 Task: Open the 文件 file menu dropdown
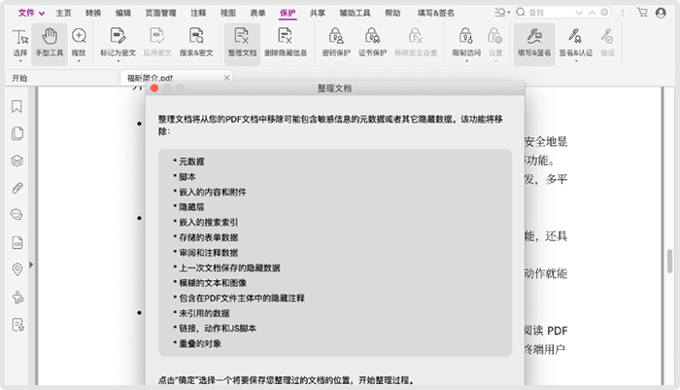(x=31, y=13)
